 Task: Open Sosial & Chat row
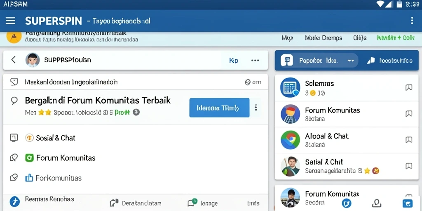coord(135,138)
